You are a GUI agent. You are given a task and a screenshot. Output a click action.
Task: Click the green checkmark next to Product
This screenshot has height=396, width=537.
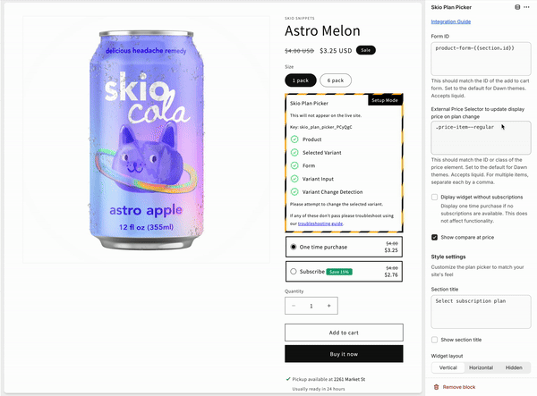294,139
